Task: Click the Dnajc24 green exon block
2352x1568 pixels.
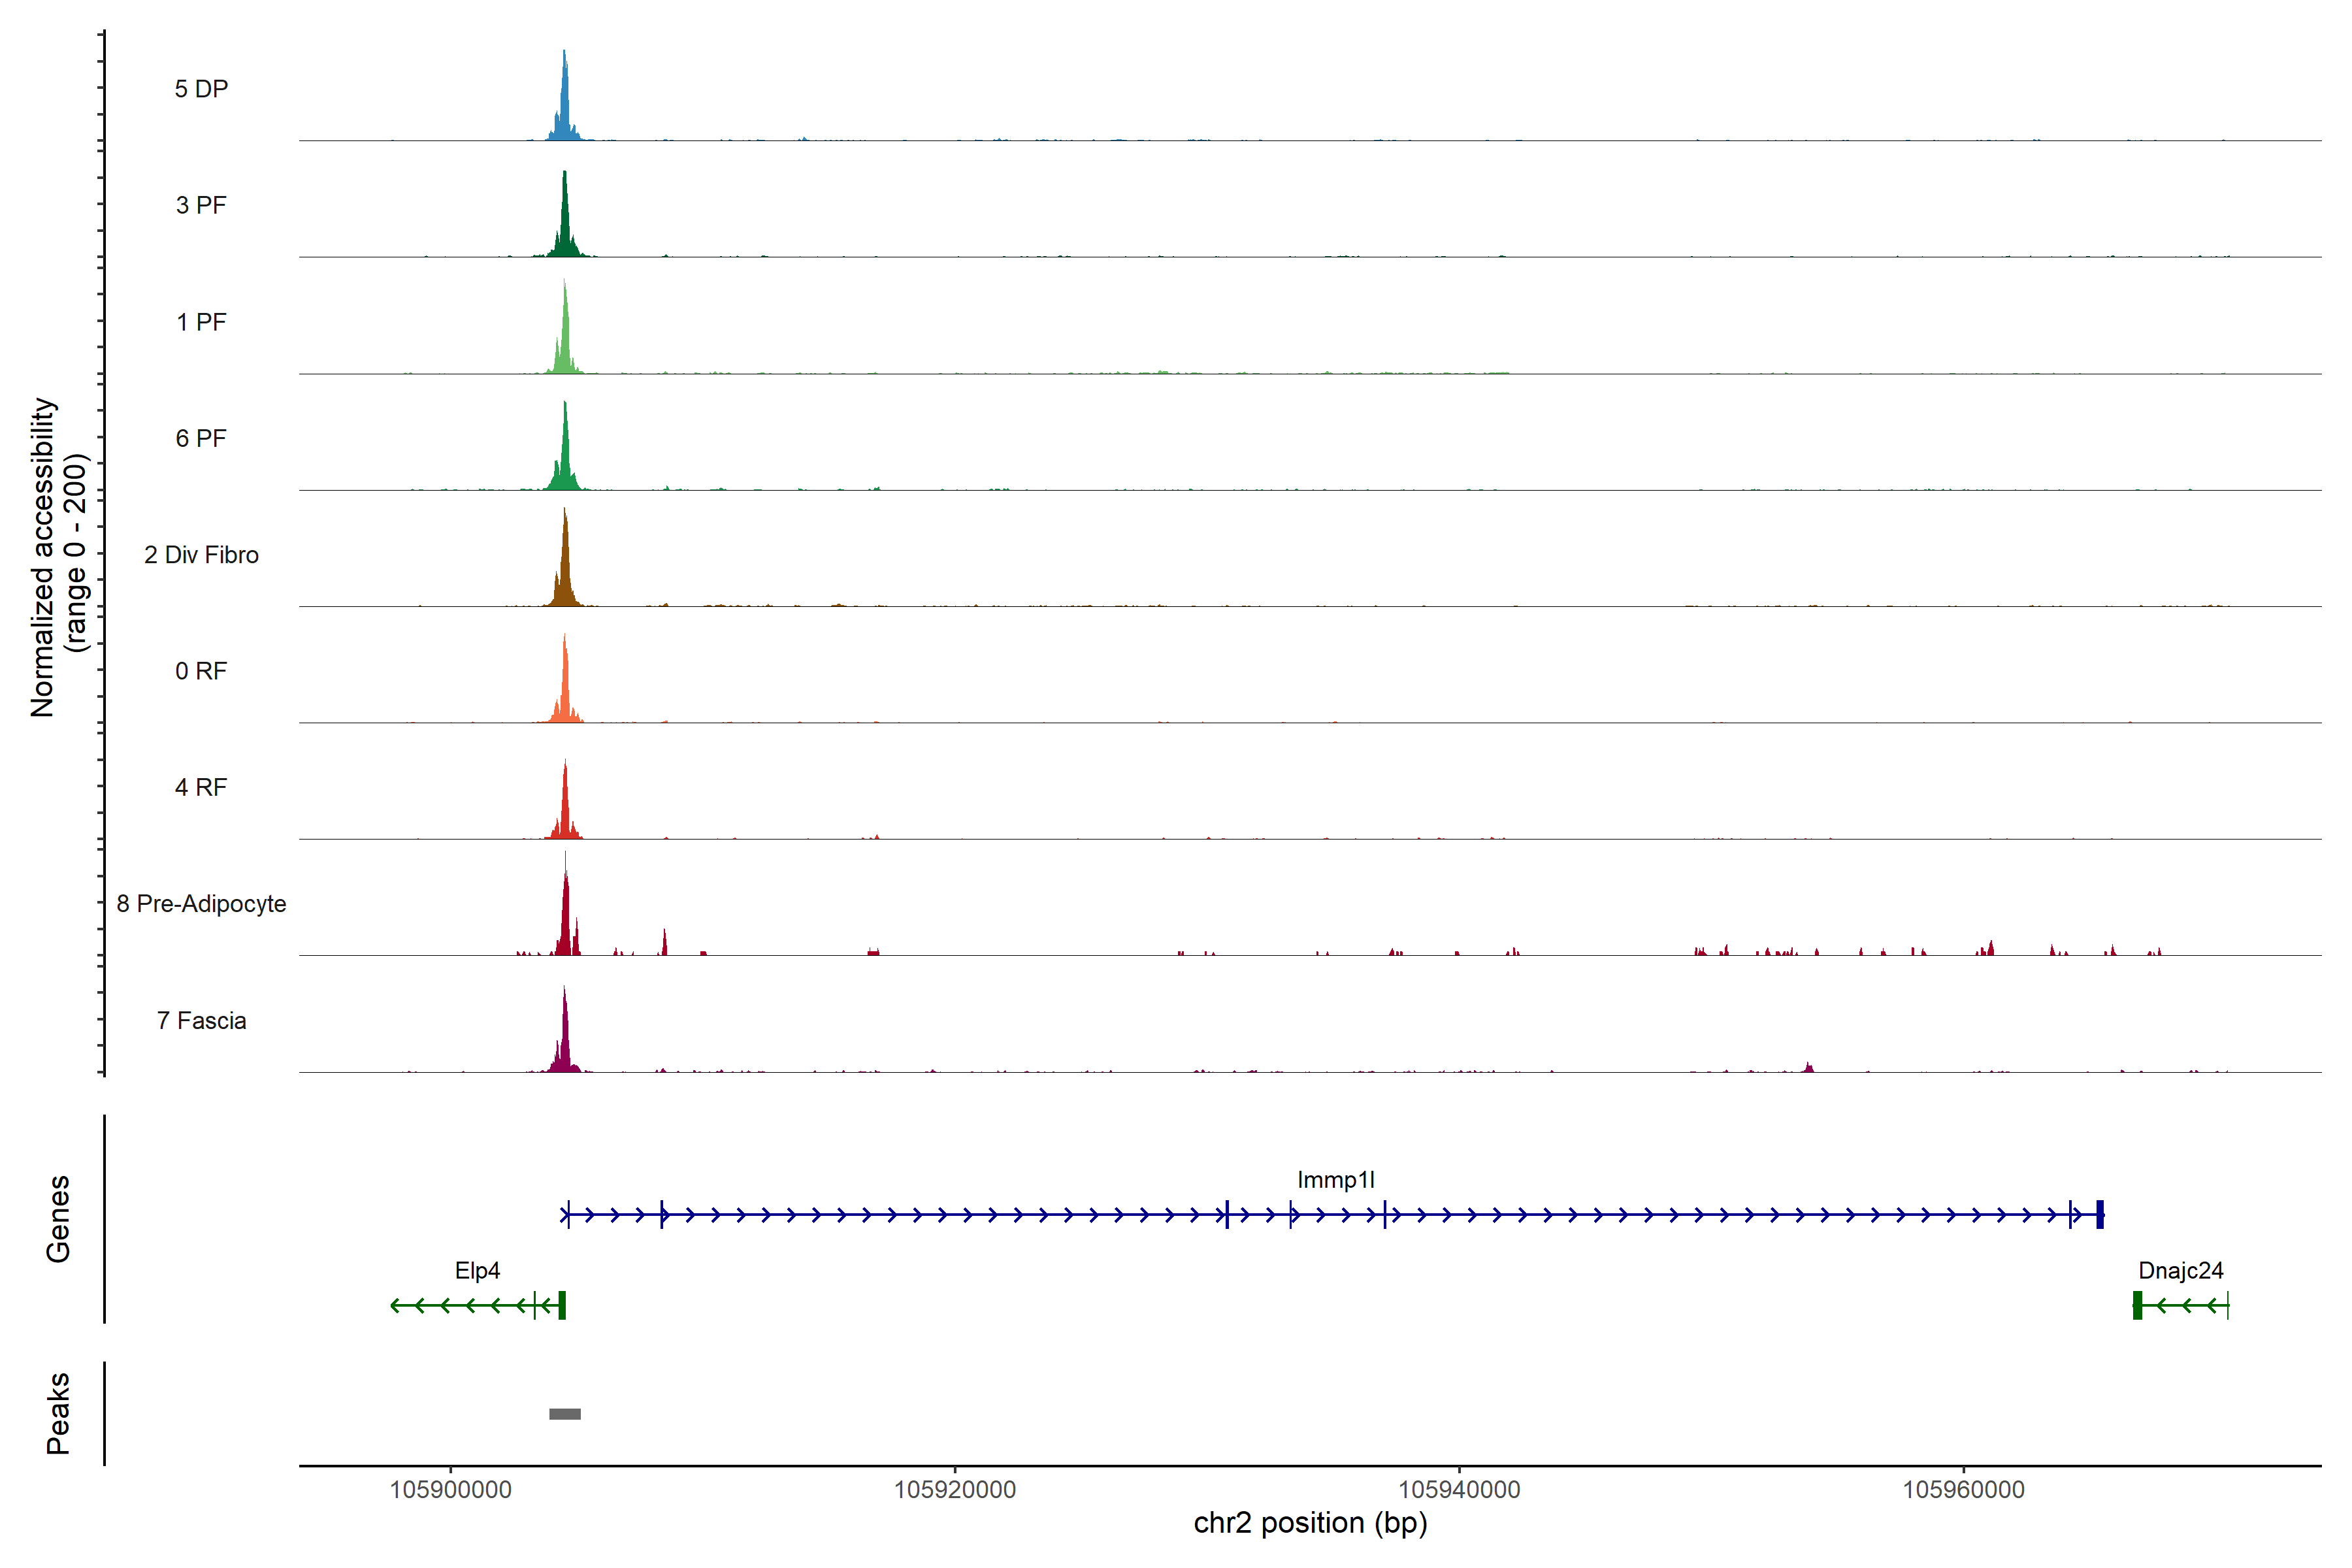Action: coord(2137,1305)
